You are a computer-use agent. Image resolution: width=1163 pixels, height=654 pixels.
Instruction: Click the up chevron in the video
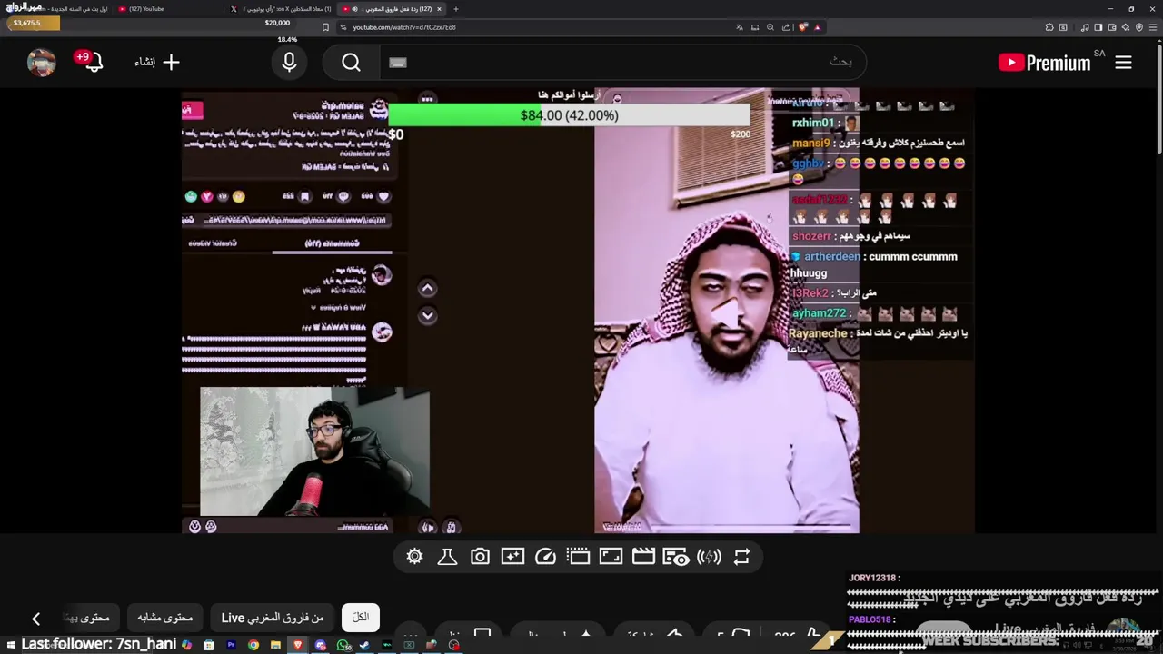click(x=427, y=289)
